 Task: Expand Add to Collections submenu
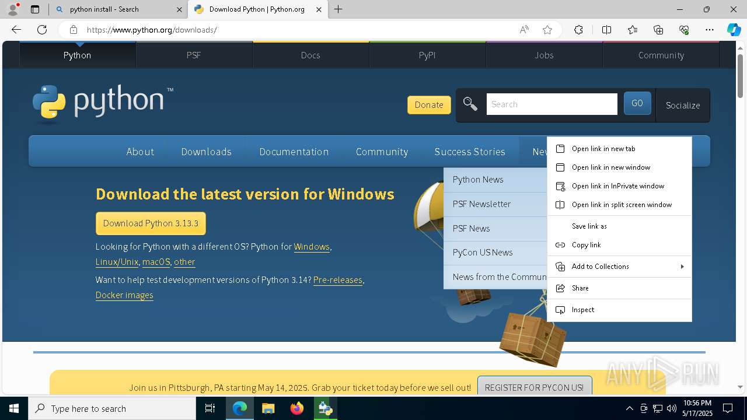[x=619, y=267]
